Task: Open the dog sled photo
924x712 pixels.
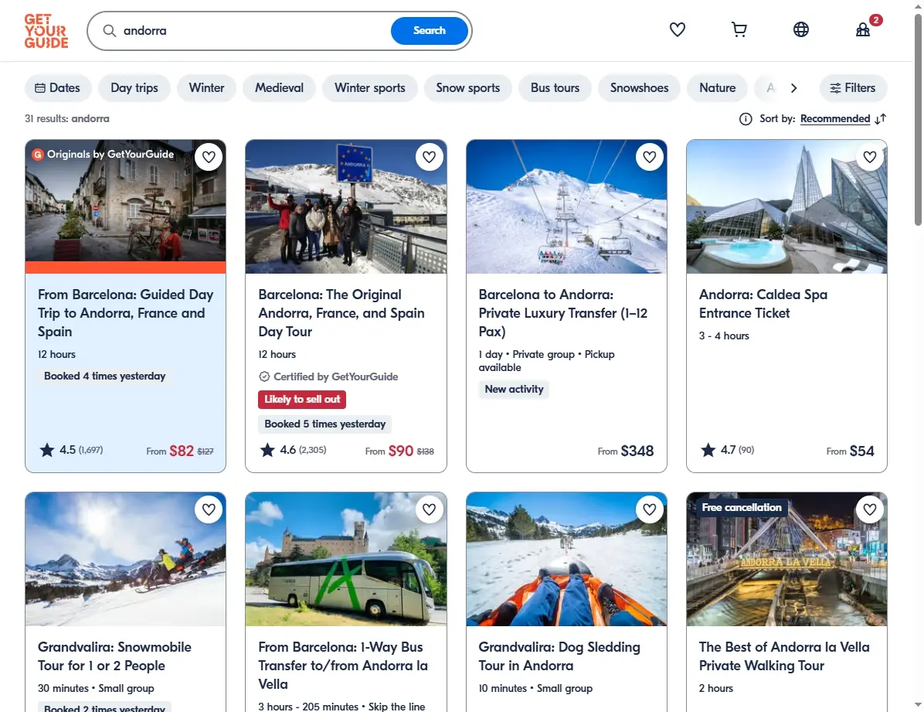Action: point(566,559)
